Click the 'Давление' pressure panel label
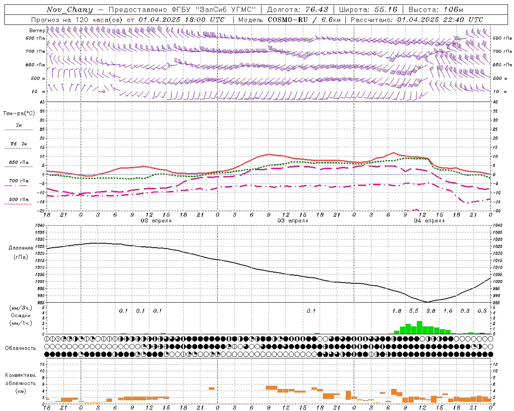 tap(20, 248)
